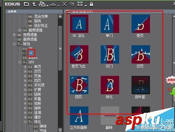The image size is (175, 132).
Task: Select the 弹球 folder under 球化
Action: (x=40, y=126)
